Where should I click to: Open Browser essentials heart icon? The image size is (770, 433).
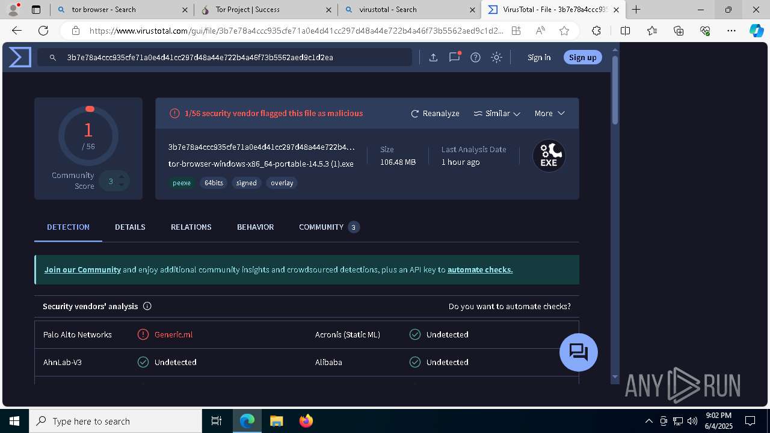point(705,31)
